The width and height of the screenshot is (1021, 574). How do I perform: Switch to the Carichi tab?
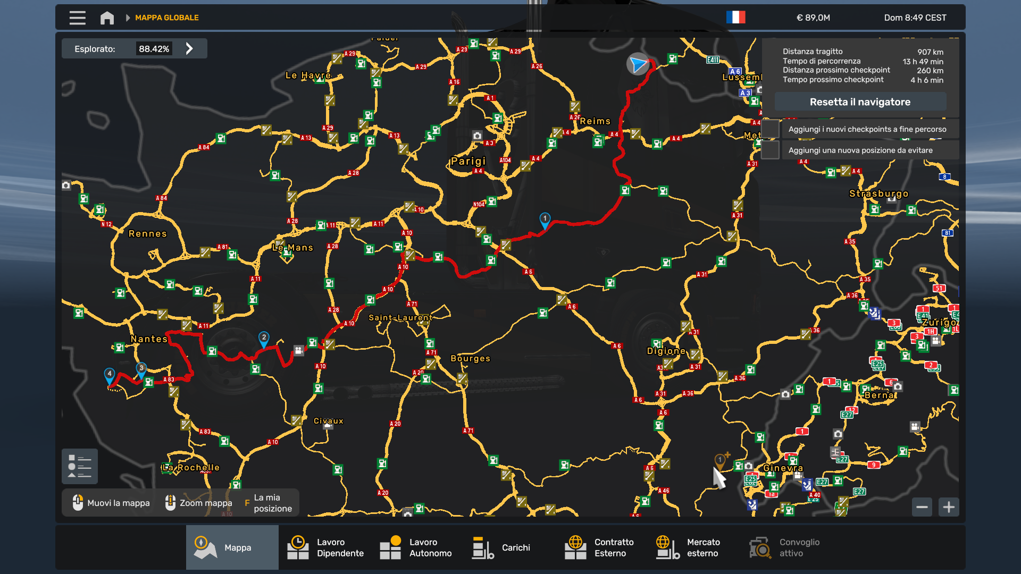click(x=501, y=547)
